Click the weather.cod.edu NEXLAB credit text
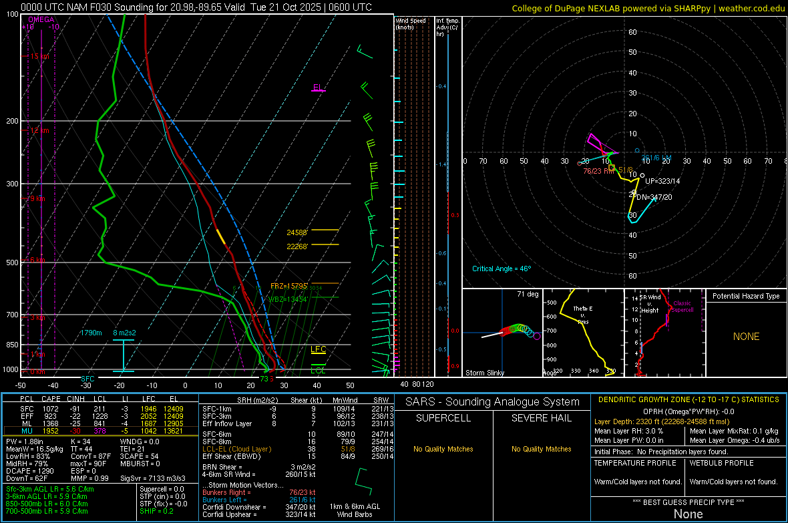Viewport: 788px width, 523px height. tap(648, 8)
